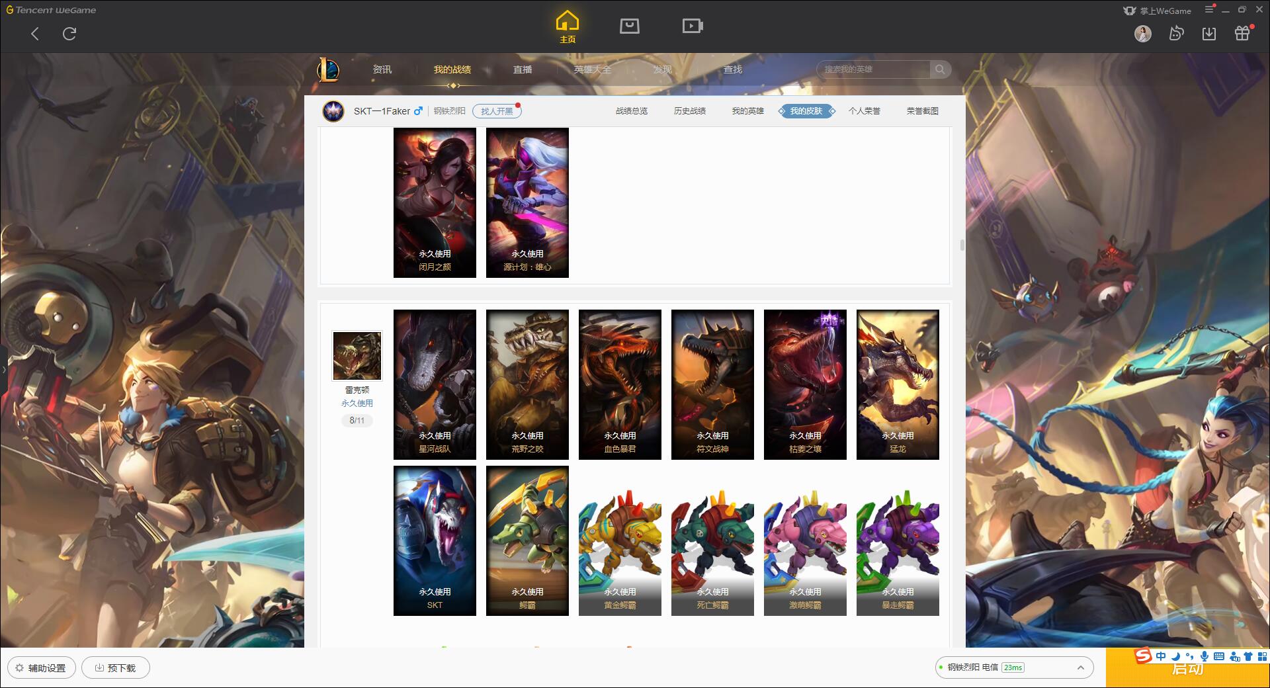Toggle the Sogou moon half-width mode

pos(1175,656)
